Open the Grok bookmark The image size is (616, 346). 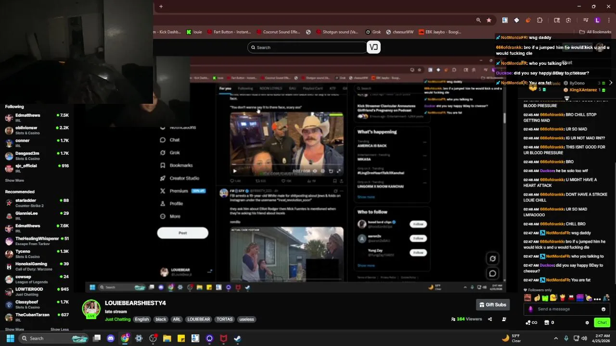pos(373,32)
